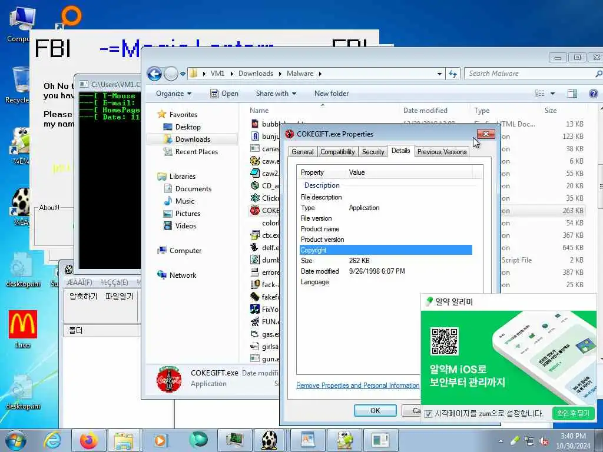Select Downloads in navigation pane
The height and width of the screenshot is (452, 603).
coord(193,139)
